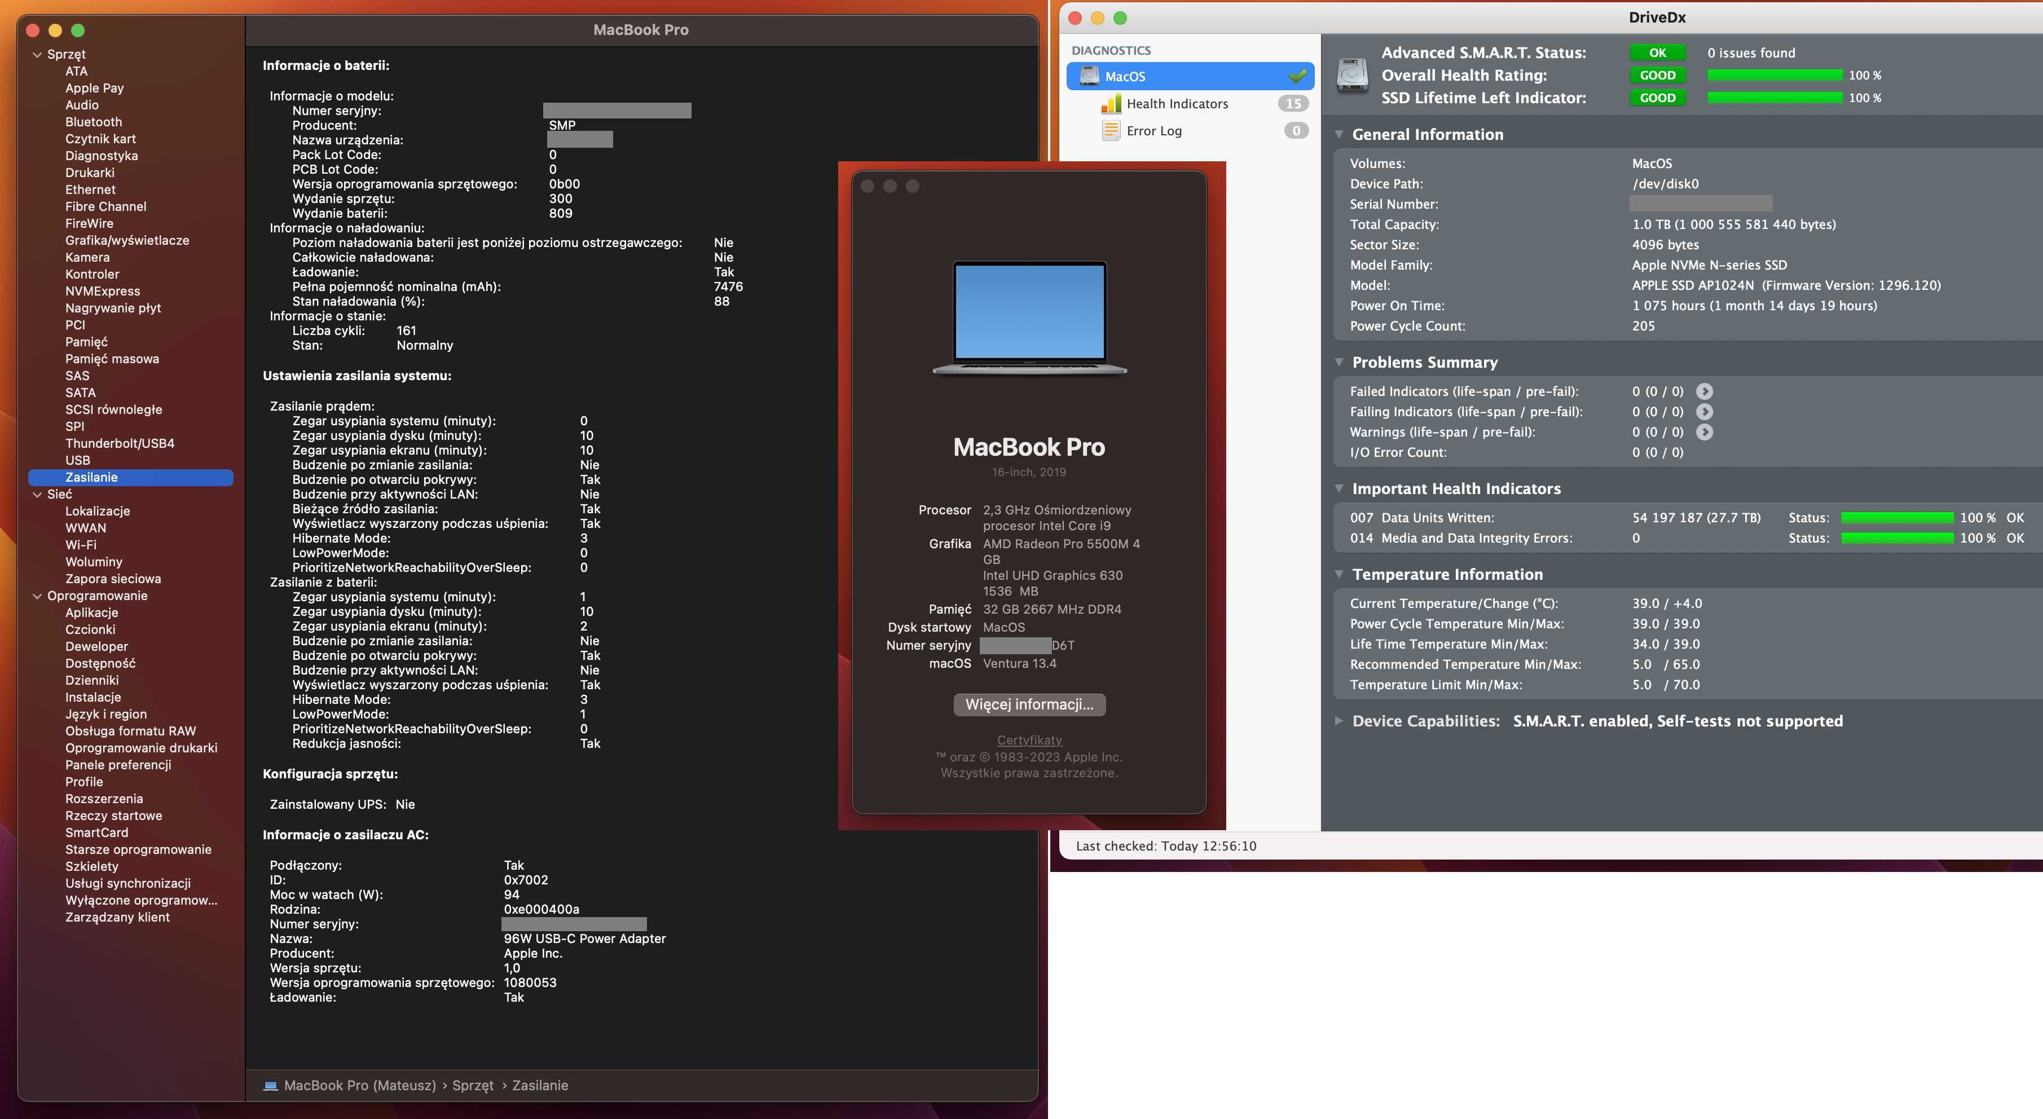Collapse the Temperature Information section
Viewport: 2043px width, 1119px height.
click(1338, 574)
